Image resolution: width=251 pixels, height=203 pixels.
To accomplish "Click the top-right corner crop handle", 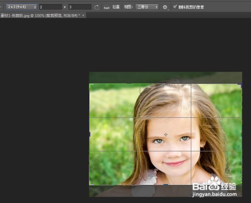I will [x=240, y=86].
